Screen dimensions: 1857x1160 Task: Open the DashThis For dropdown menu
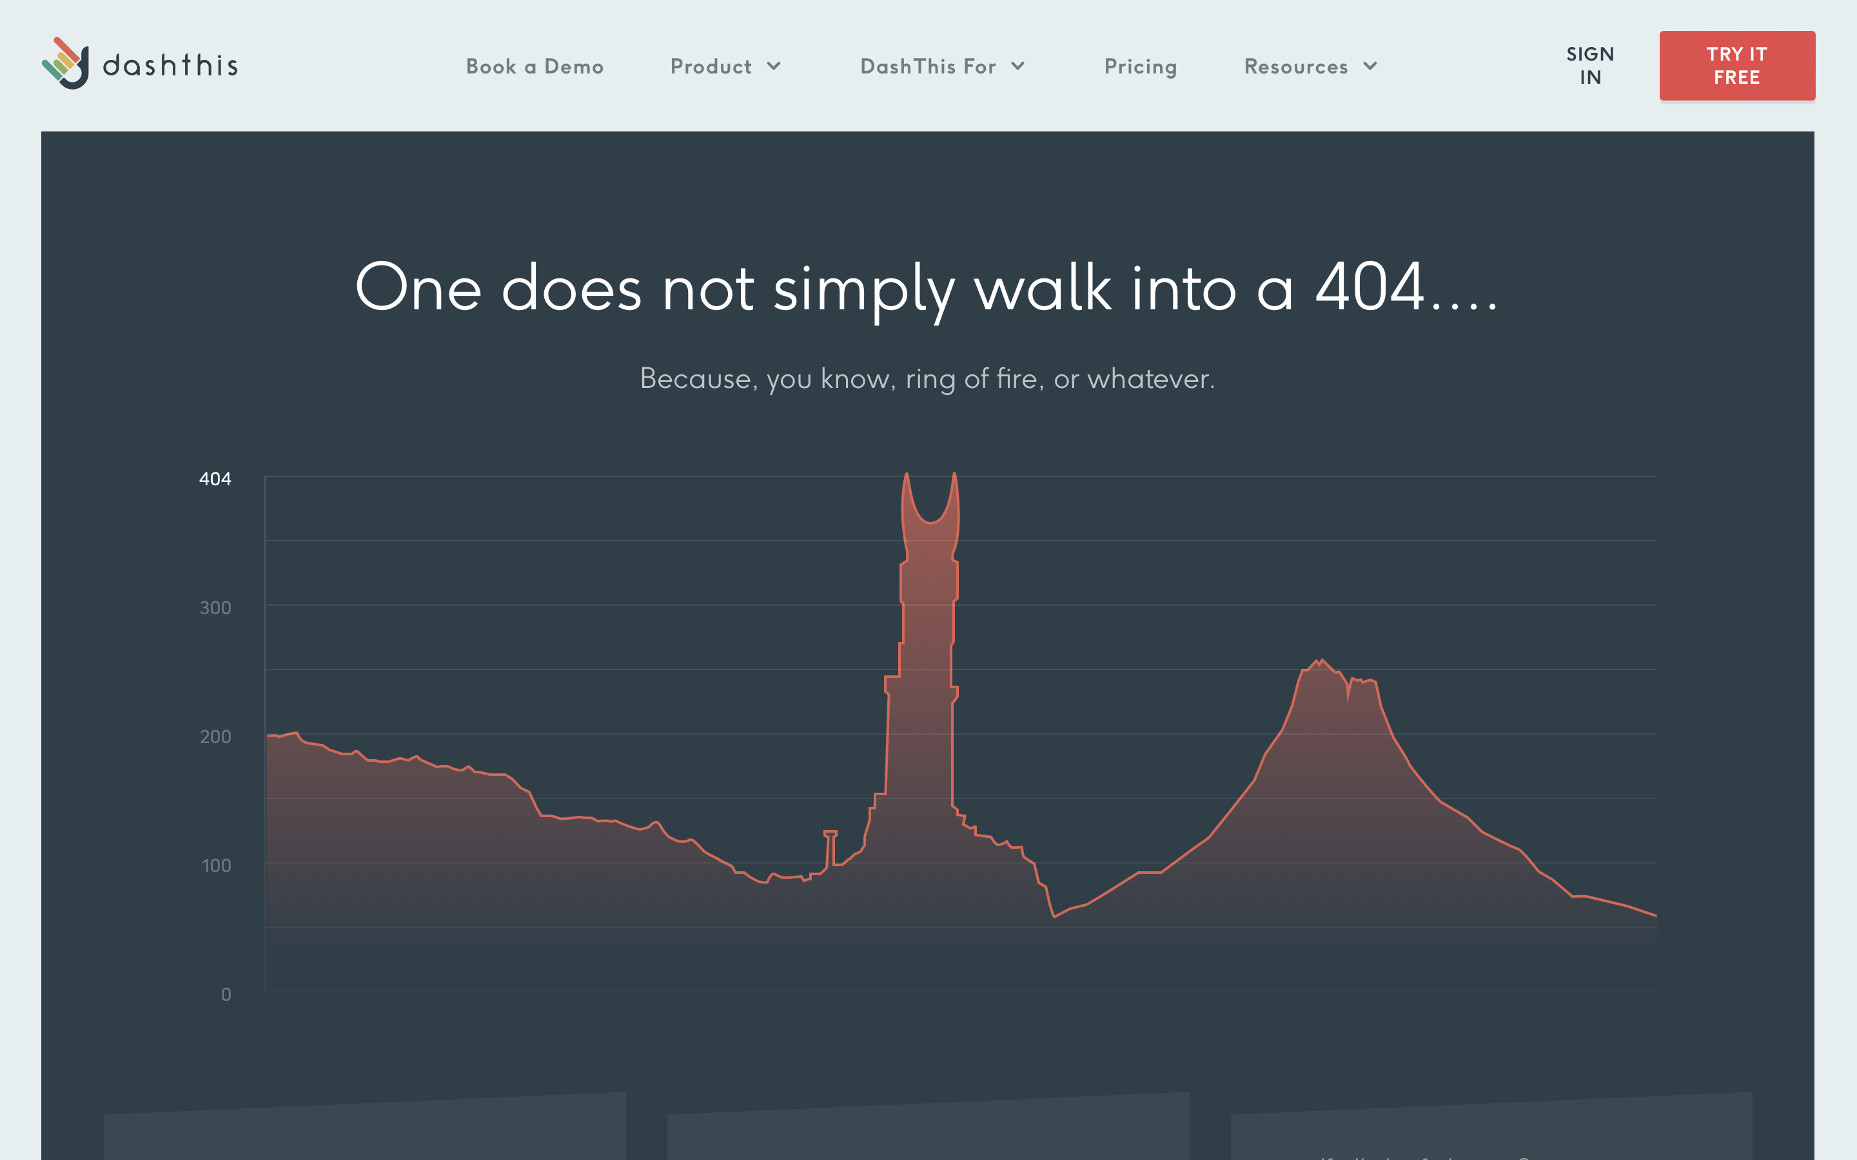[1017, 67]
